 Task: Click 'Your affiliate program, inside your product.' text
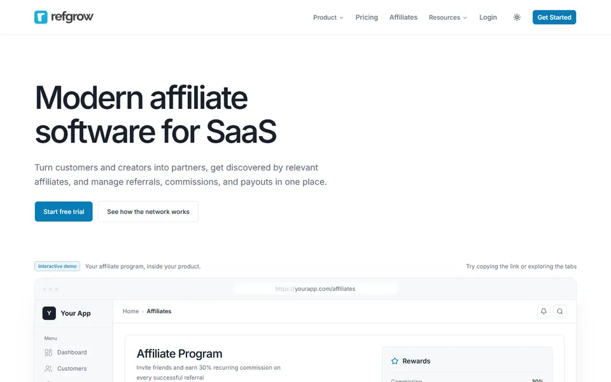[143, 266]
